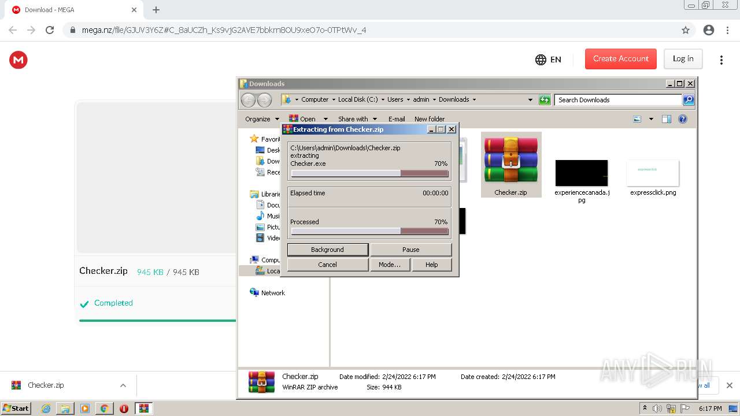Reload the MEGA page
The image size is (740, 416).
(50, 30)
